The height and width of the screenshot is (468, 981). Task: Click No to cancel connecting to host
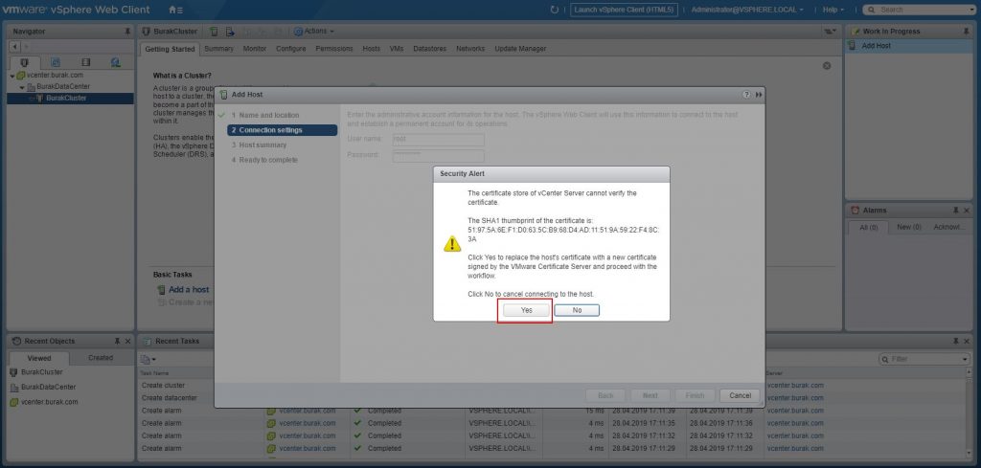point(577,310)
